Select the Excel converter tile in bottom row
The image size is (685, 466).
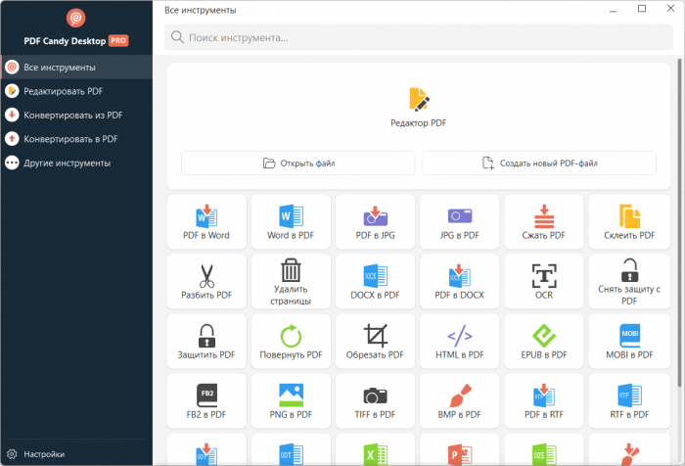click(375, 449)
